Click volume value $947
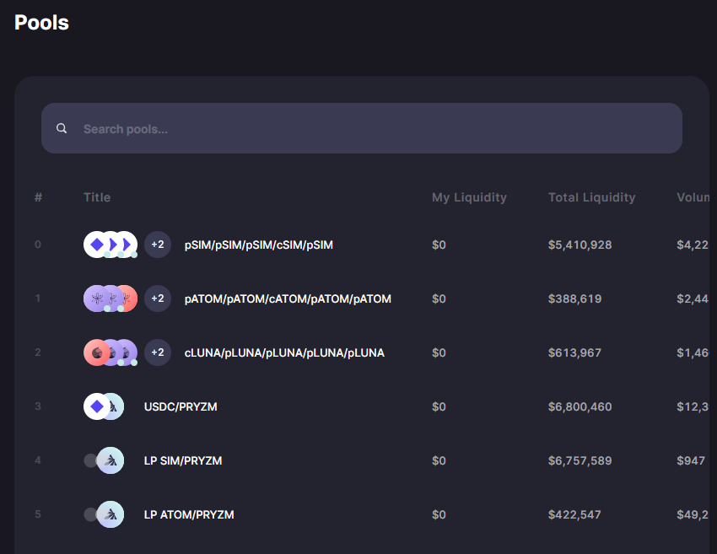Screen dimensions: 717x554 [691, 460]
